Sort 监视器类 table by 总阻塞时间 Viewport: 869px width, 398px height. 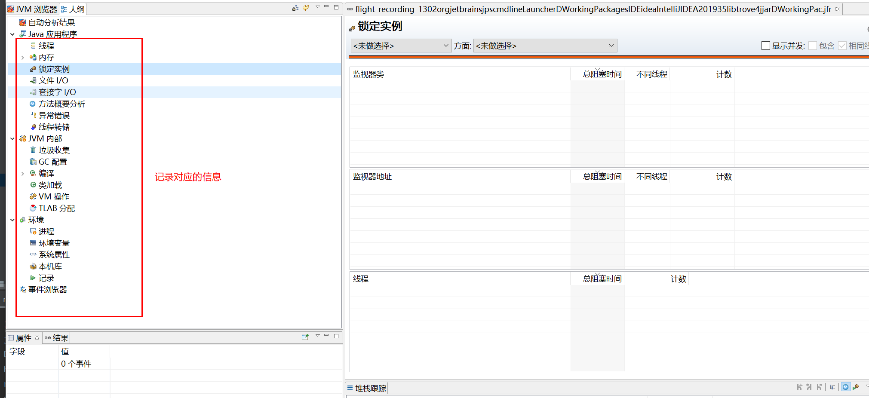point(598,74)
